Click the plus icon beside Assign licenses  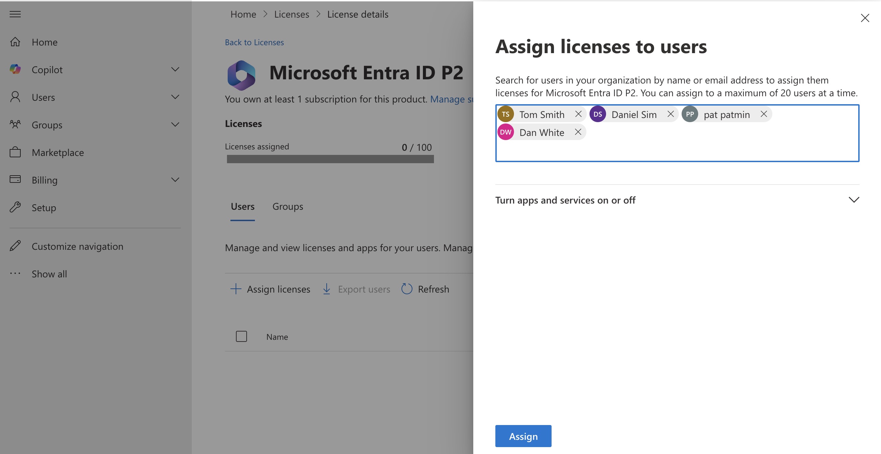tap(236, 289)
